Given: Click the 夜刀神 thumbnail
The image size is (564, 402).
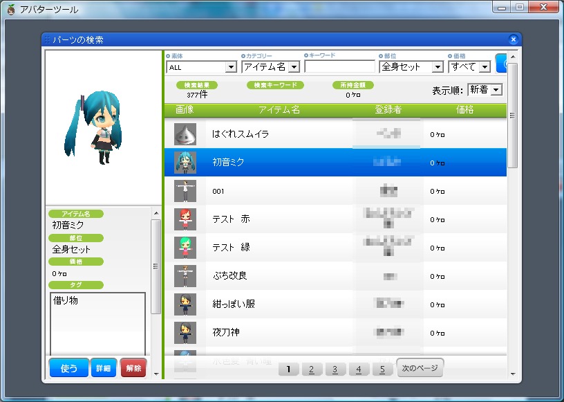Looking at the screenshot, I should pyautogui.click(x=185, y=333).
